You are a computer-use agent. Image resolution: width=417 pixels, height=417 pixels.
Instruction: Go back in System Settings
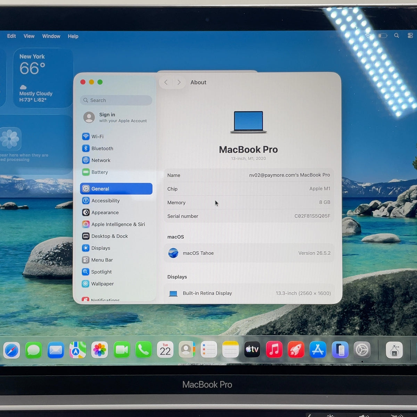pos(166,82)
